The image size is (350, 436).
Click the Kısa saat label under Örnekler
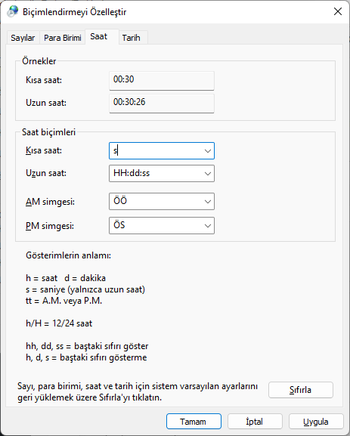[x=44, y=80]
